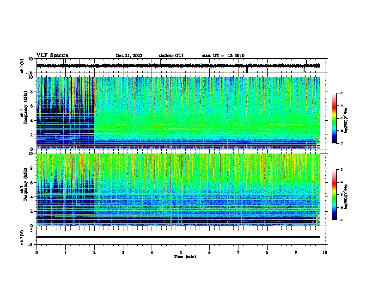Click the 'station=OUI' header label
The image size is (366, 283).
point(171,55)
